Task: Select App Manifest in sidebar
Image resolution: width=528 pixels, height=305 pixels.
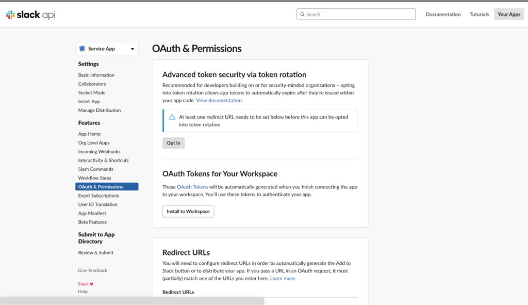Action: click(92, 213)
